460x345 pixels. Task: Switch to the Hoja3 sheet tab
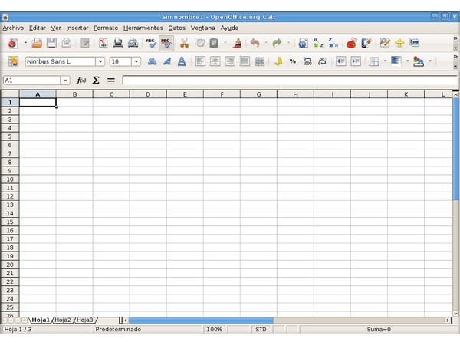pyautogui.click(x=85, y=320)
